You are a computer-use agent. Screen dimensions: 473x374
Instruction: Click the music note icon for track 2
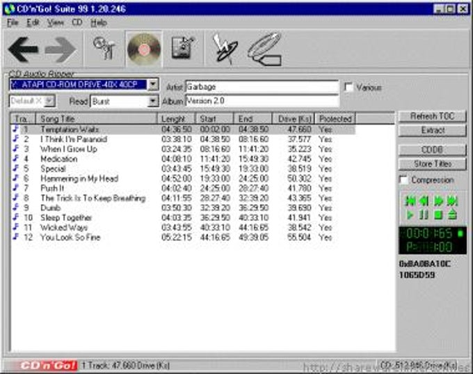click(x=16, y=139)
